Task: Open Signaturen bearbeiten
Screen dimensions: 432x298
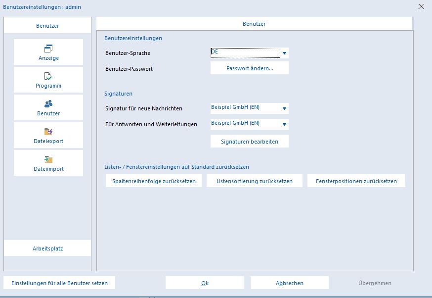Action: tap(250, 141)
